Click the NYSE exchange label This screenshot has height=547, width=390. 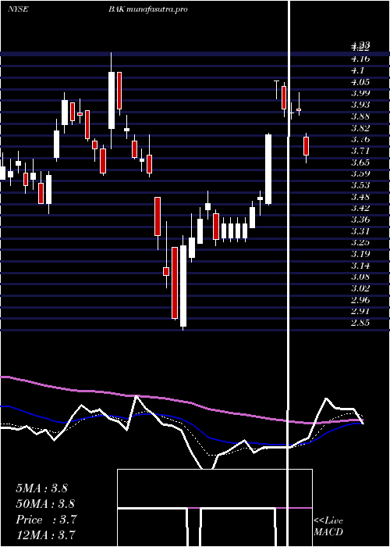[17, 9]
